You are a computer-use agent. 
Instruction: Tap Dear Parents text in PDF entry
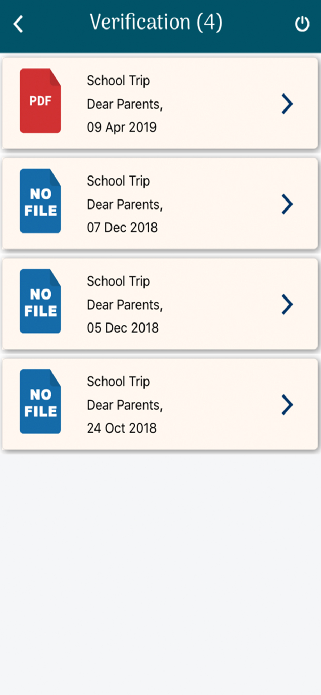pyautogui.click(x=125, y=104)
